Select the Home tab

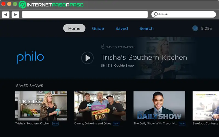(x=74, y=28)
